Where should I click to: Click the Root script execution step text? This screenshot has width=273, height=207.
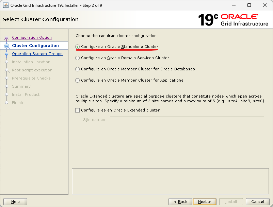point(32,70)
